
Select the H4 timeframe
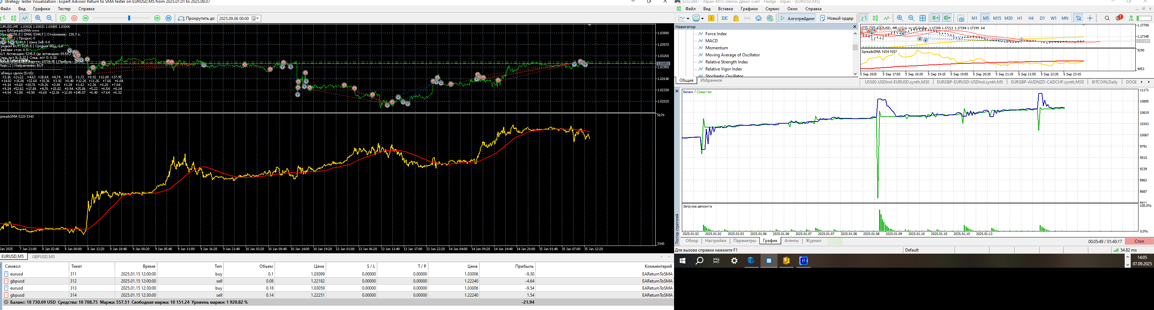pyautogui.click(x=1031, y=18)
